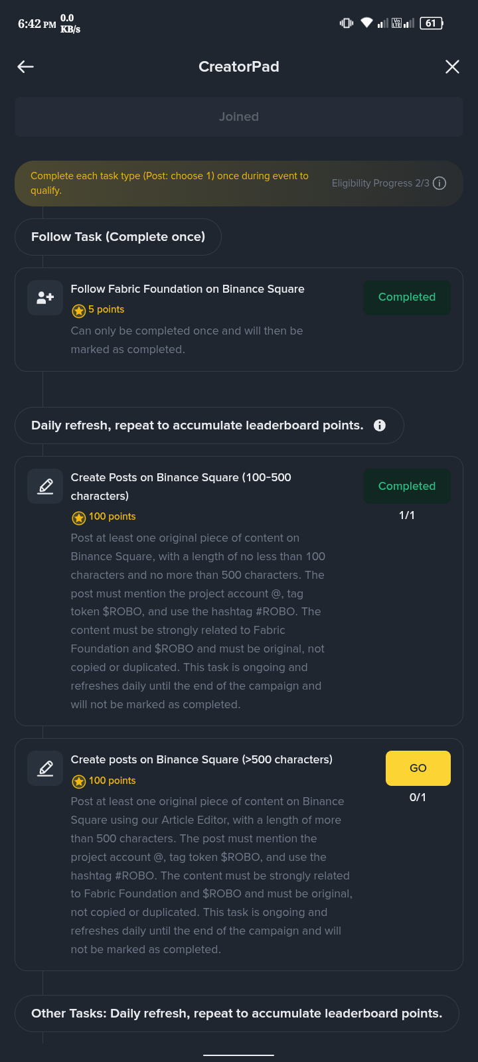This screenshot has width=478, height=1062.
Task: Tap Completed on Follow Fabric Foundation task
Action: (x=407, y=297)
